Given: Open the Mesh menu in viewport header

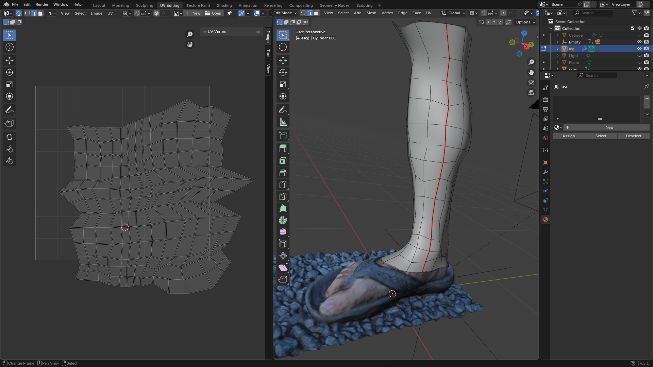Looking at the screenshot, I should pyautogui.click(x=371, y=13).
